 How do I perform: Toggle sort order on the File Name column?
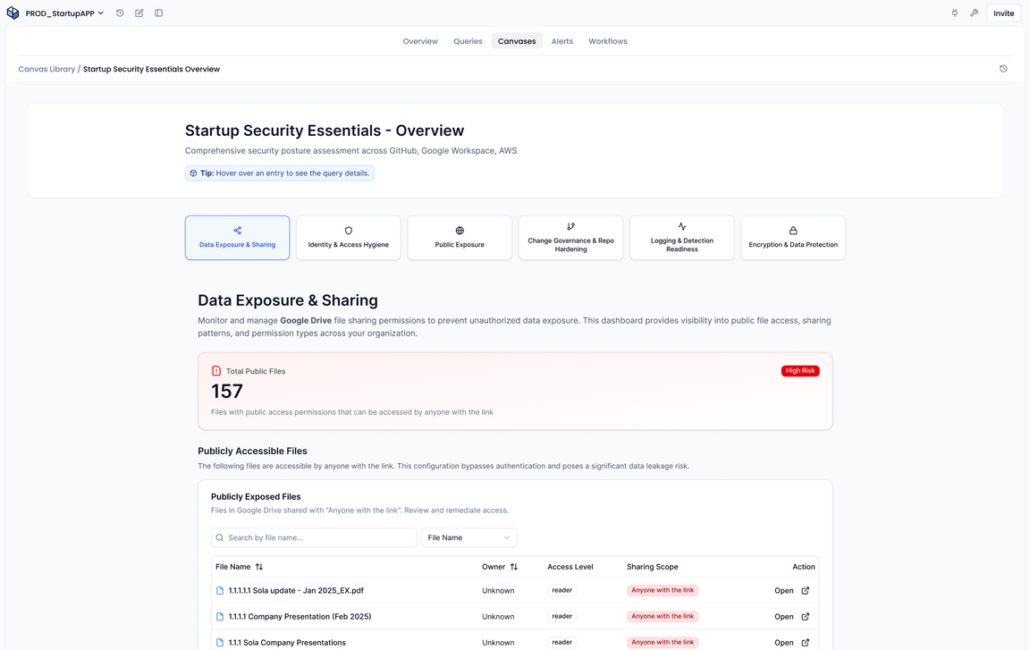tap(258, 566)
